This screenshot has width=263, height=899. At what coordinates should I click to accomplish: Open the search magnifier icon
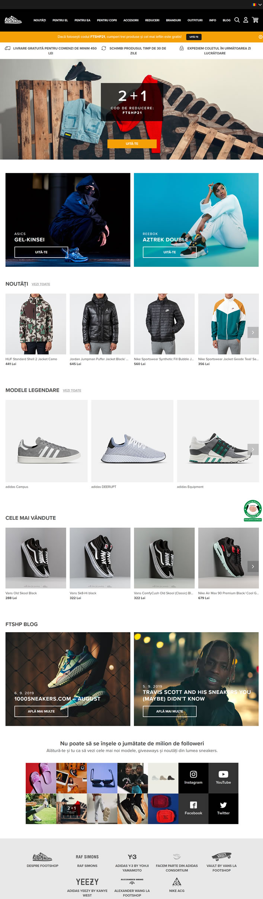pyautogui.click(x=237, y=20)
